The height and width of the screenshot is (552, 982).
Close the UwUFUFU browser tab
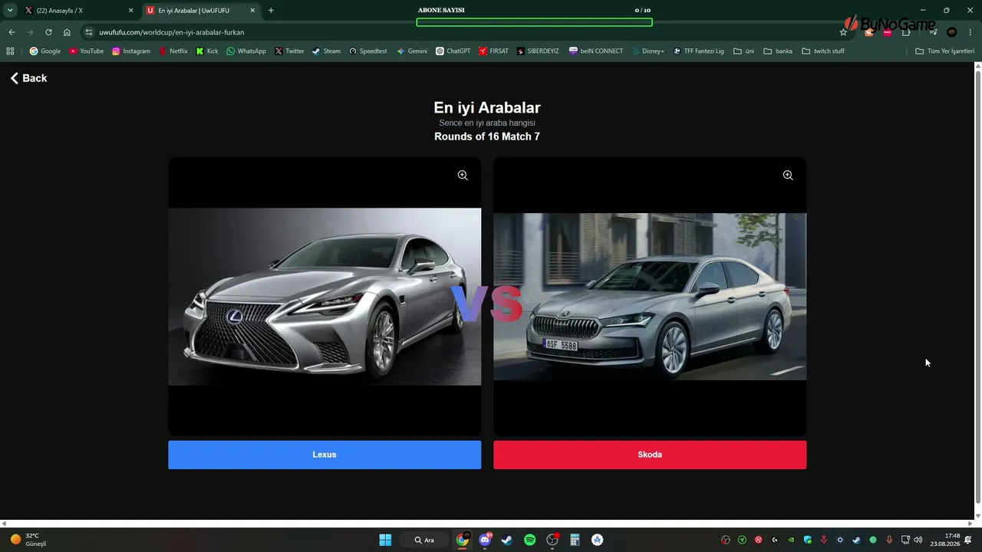pos(252,11)
